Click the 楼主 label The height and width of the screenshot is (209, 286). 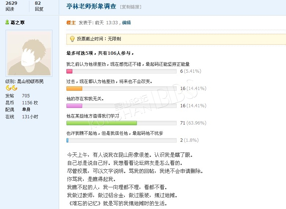[x=71, y=23]
